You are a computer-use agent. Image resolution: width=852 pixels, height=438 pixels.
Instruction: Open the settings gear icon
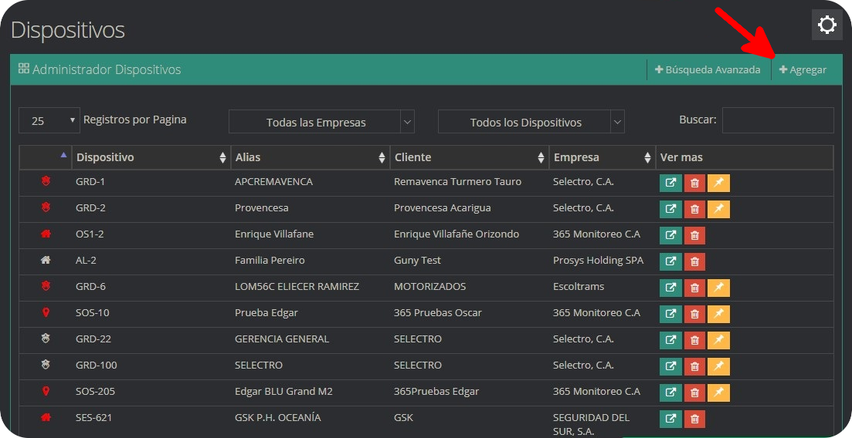[827, 25]
